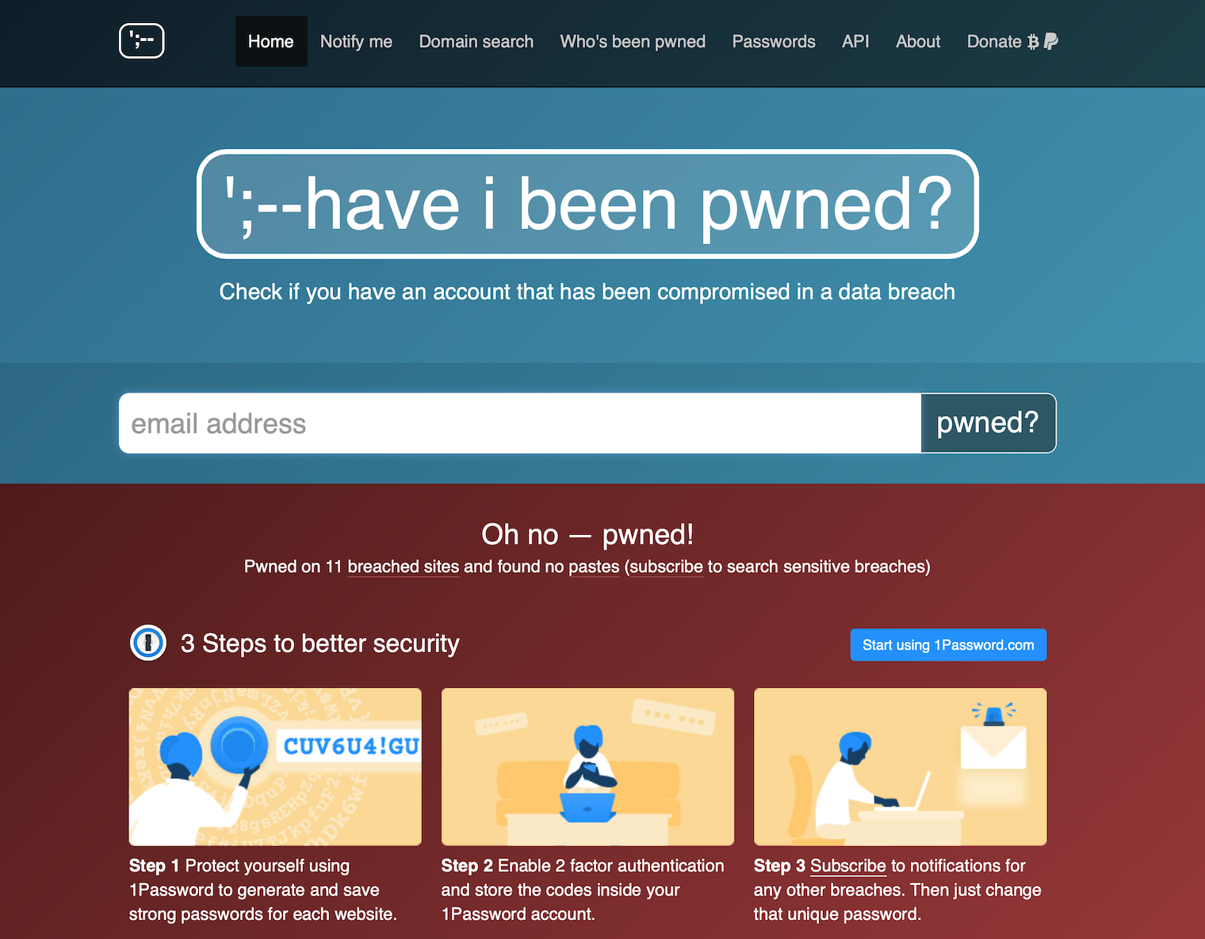
Task: Open Who's been pwned page
Action: (633, 41)
